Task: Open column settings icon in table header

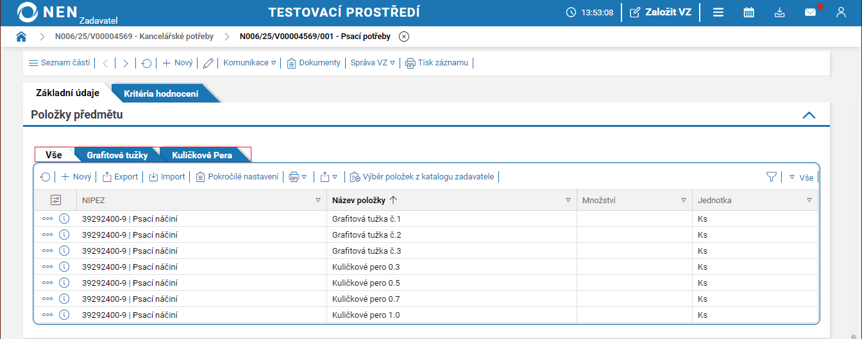Action: click(x=56, y=200)
